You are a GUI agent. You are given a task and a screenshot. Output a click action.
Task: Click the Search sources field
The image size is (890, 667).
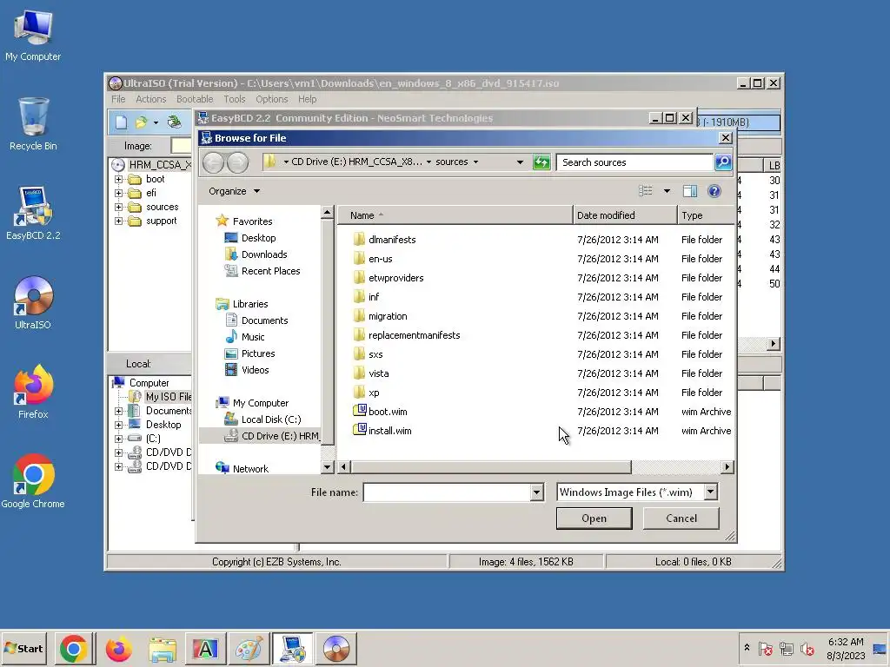(634, 162)
